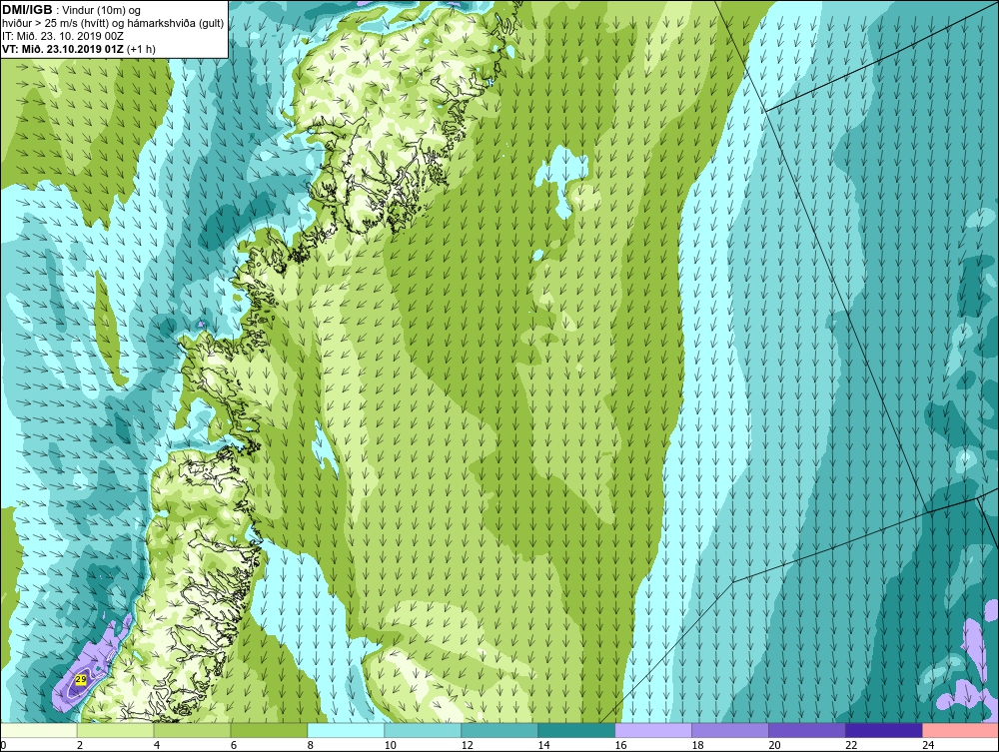Click the legend tick label 12
Viewport: 999px width, 752px height.
(x=467, y=745)
